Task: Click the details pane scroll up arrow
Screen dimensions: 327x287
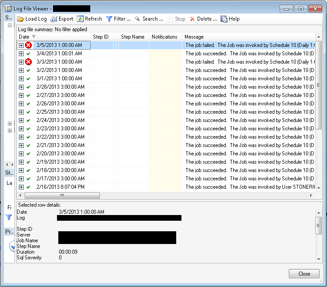Action: coord(318,213)
